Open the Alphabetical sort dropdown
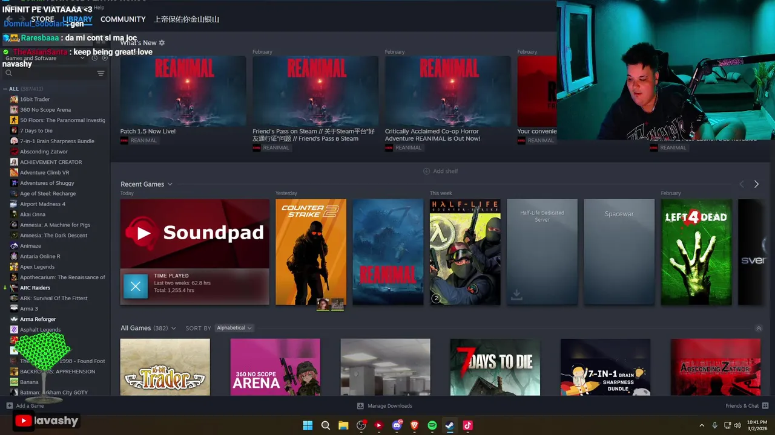The width and height of the screenshot is (775, 435). pos(234,328)
